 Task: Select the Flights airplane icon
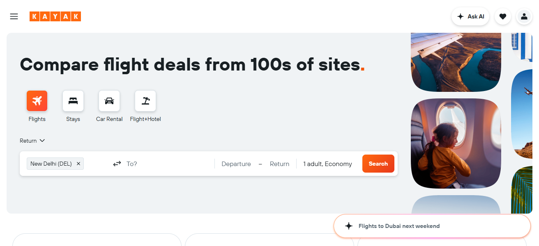(37, 101)
